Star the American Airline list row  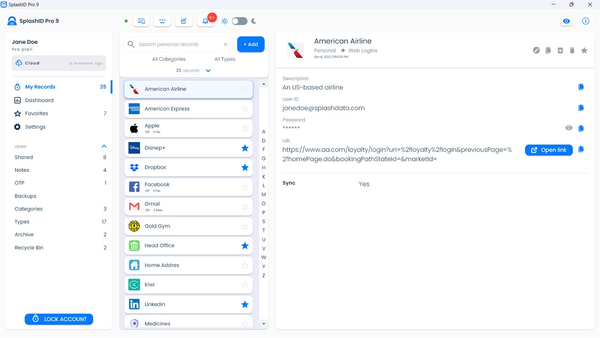(245, 89)
